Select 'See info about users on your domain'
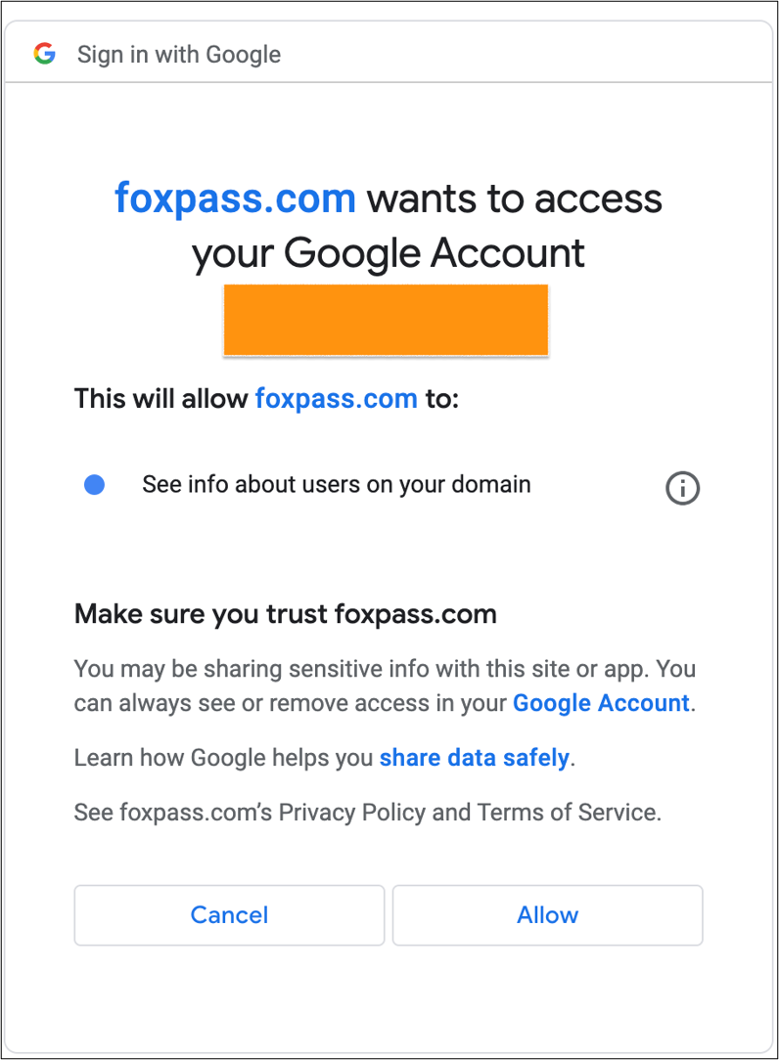This screenshot has height=1060, width=779. [x=337, y=485]
